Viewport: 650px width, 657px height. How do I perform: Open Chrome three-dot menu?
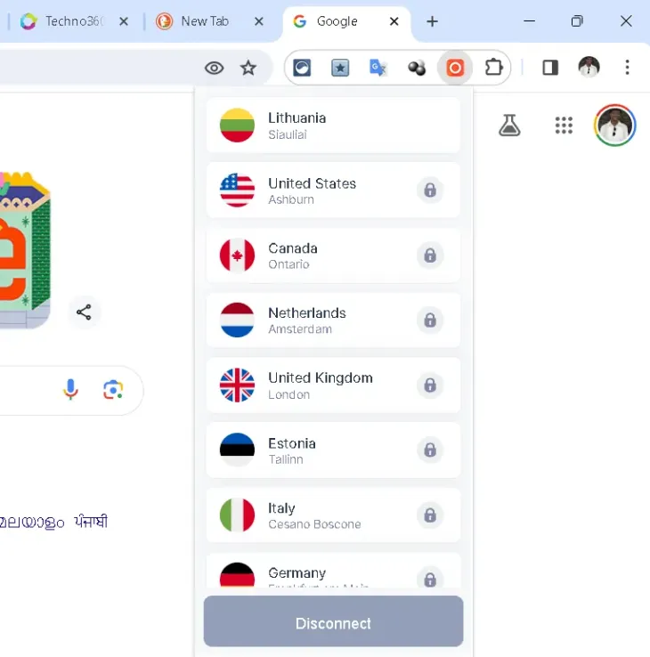tap(627, 68)
